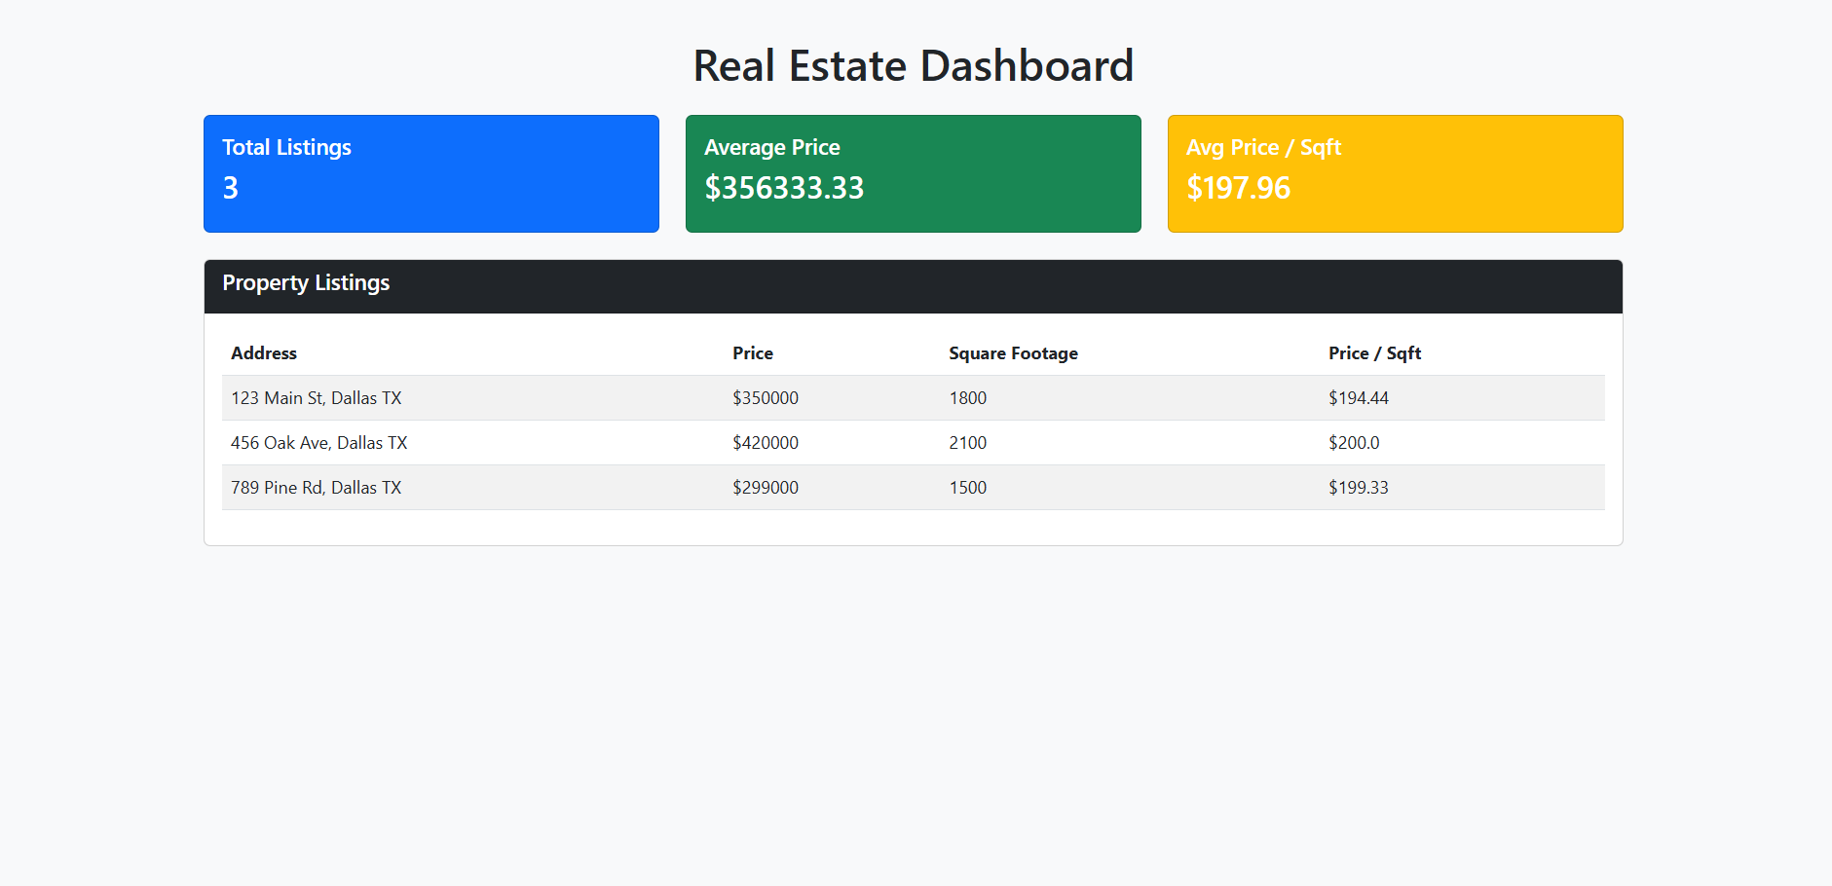Click the Property Listings header bar

coord(913,285)
